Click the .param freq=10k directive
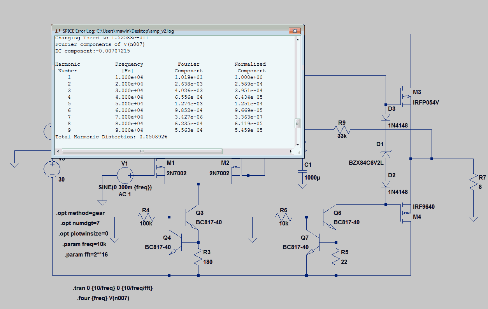 pyautogui.click(x=84, y=244)
